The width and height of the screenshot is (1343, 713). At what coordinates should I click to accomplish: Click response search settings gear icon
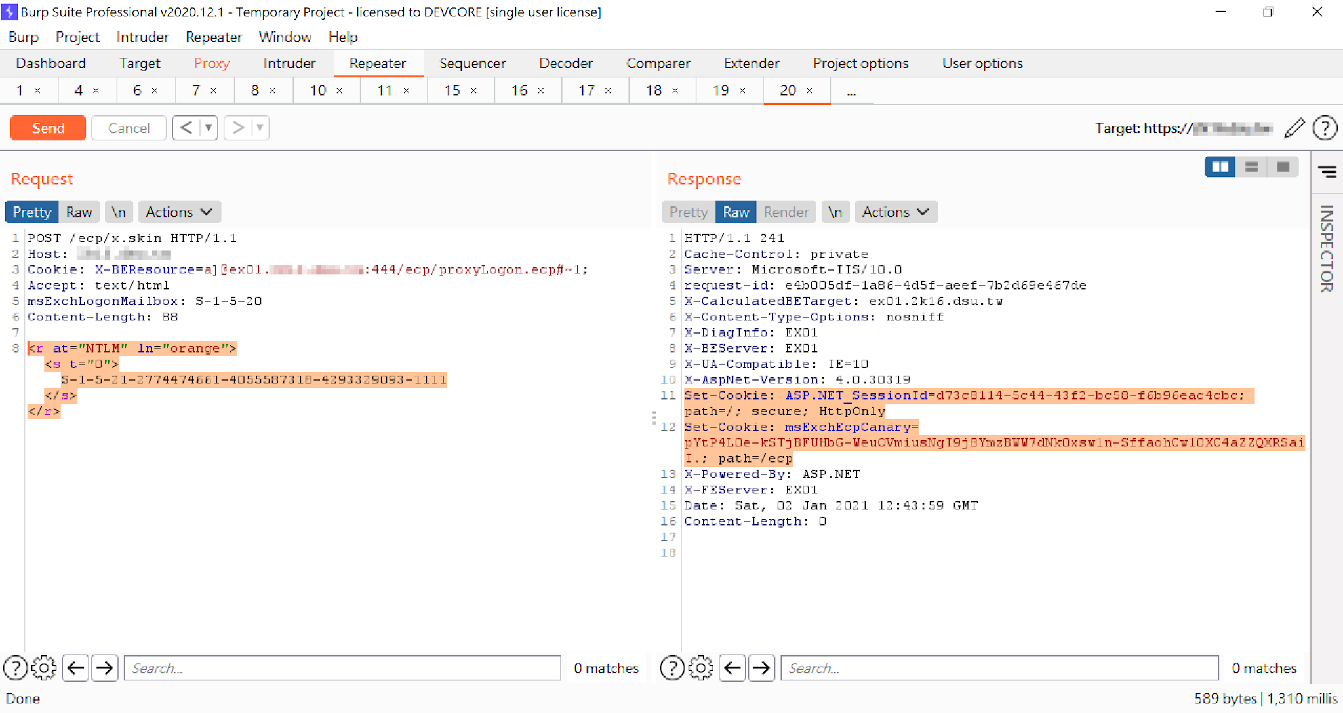pyautogui.click(x=700, y=668)
